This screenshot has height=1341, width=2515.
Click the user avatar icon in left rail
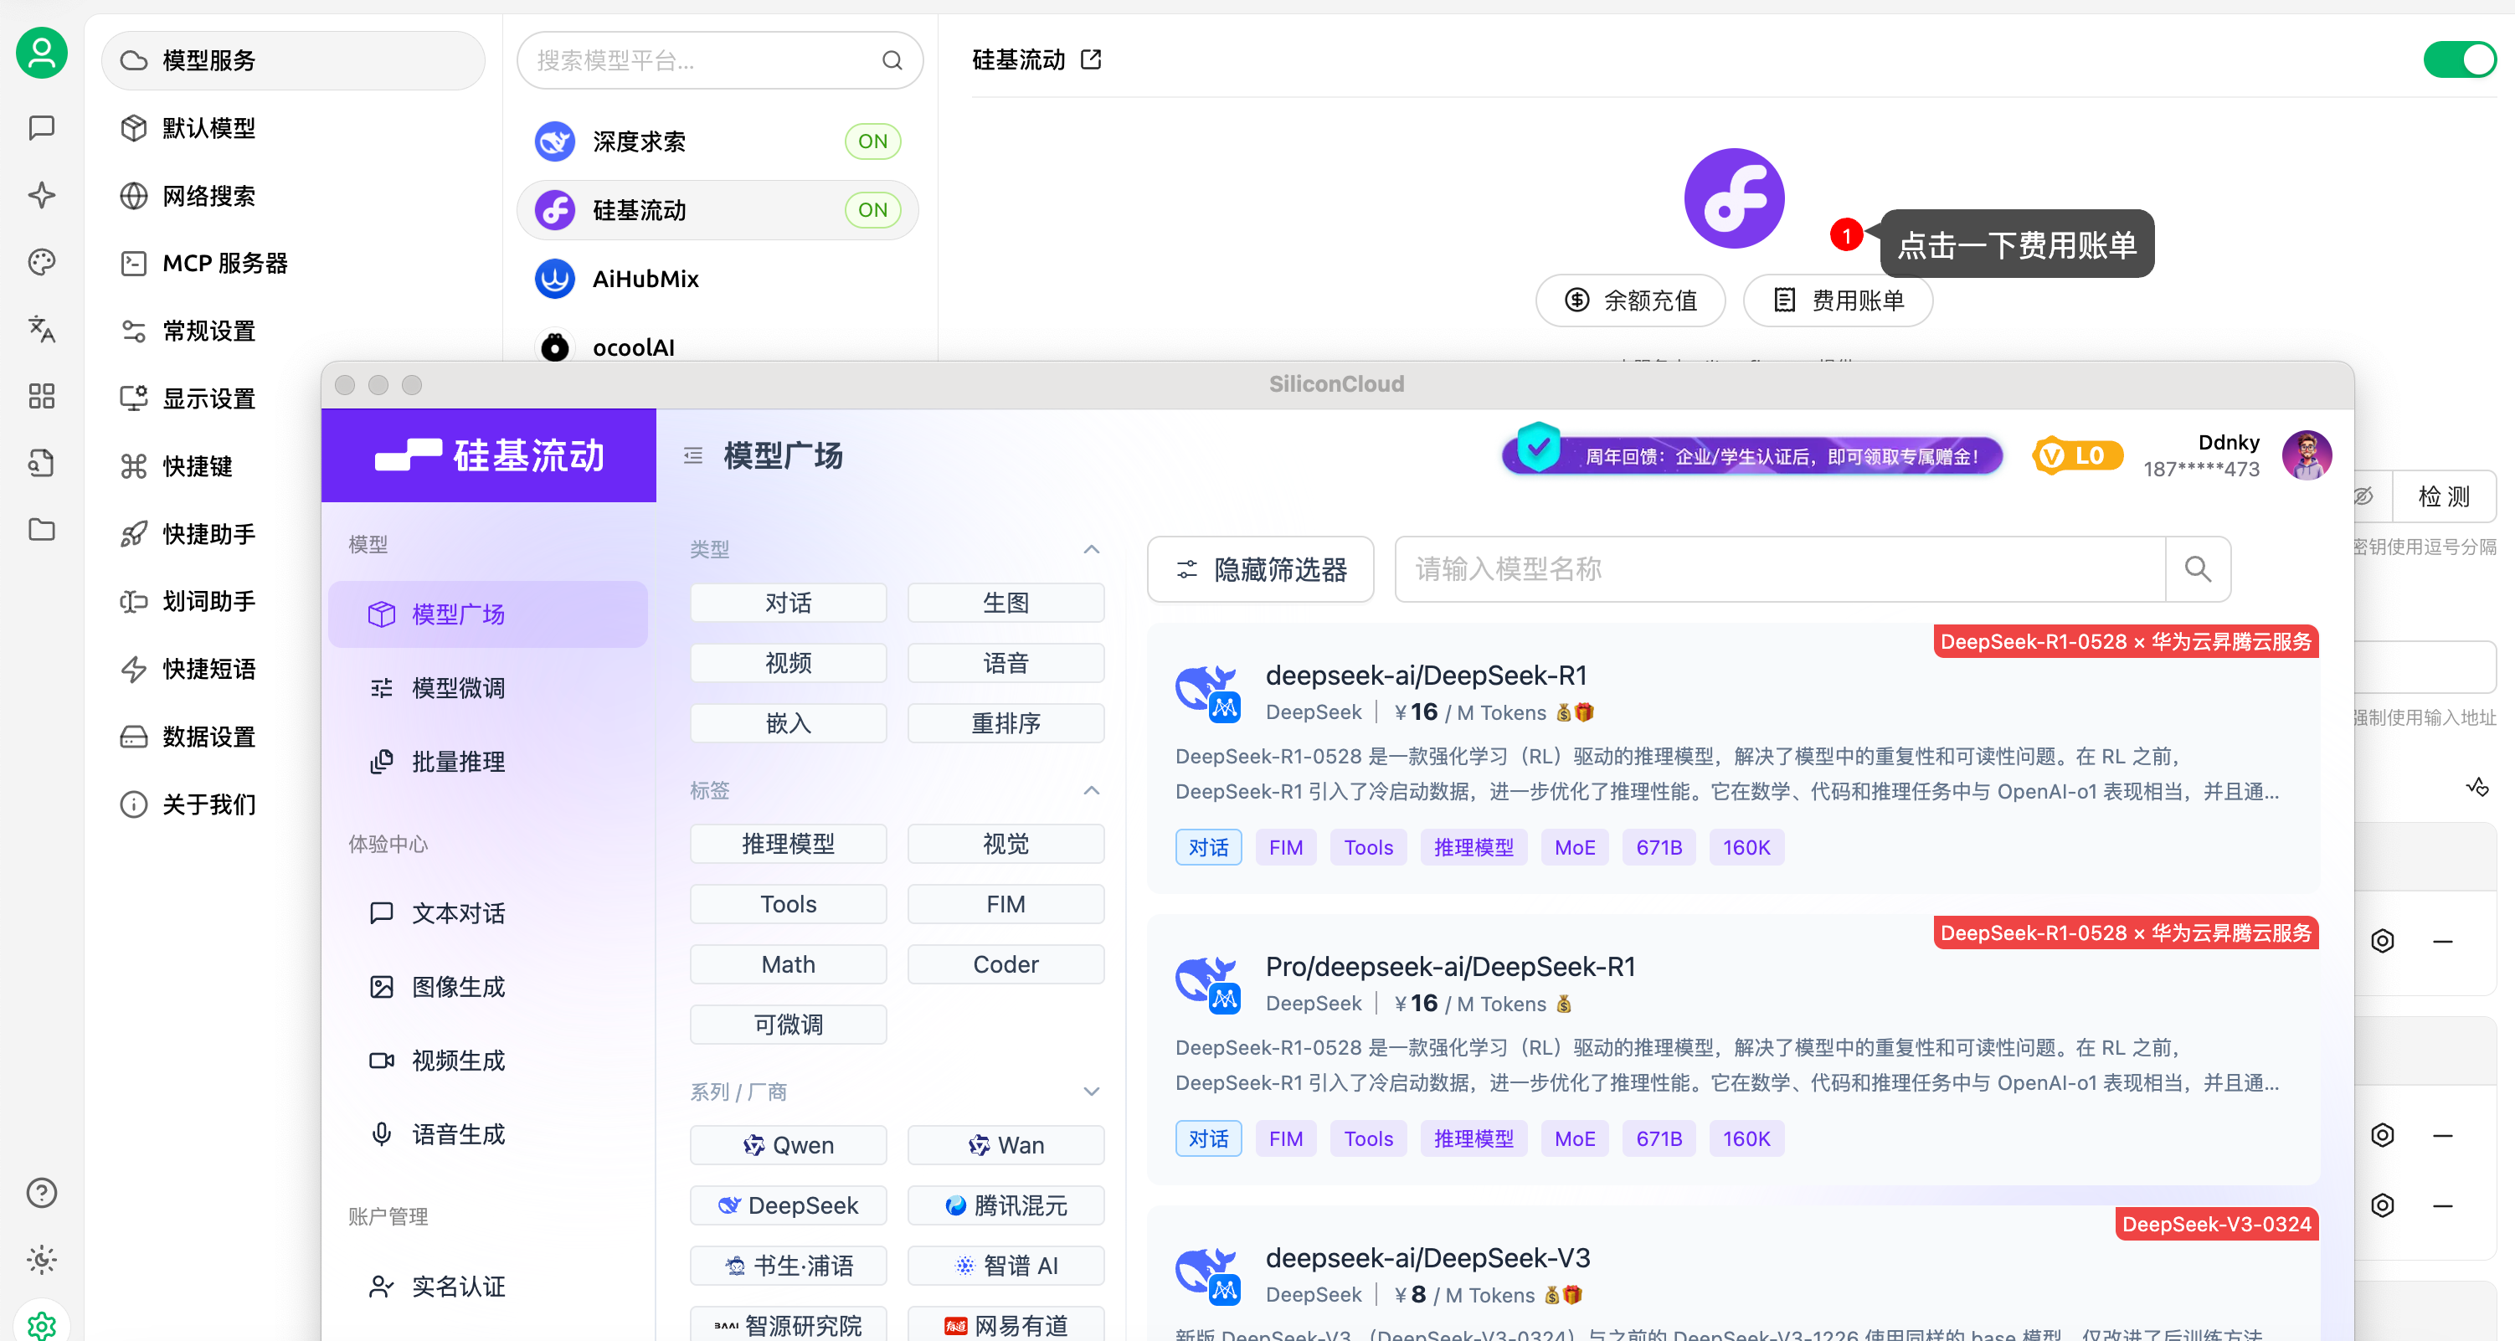point(42,54)
